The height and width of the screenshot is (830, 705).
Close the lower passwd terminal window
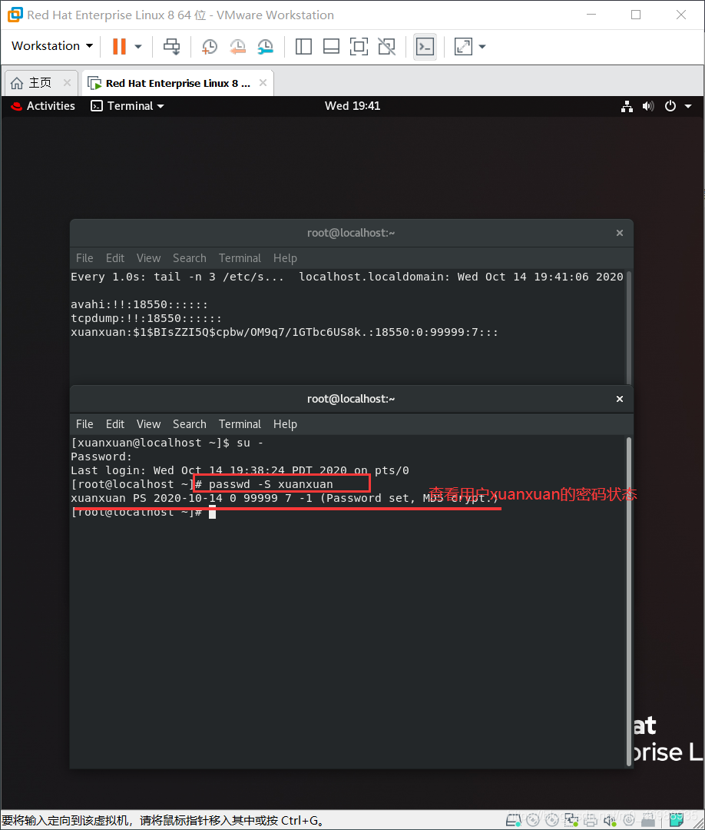point(620,399)
